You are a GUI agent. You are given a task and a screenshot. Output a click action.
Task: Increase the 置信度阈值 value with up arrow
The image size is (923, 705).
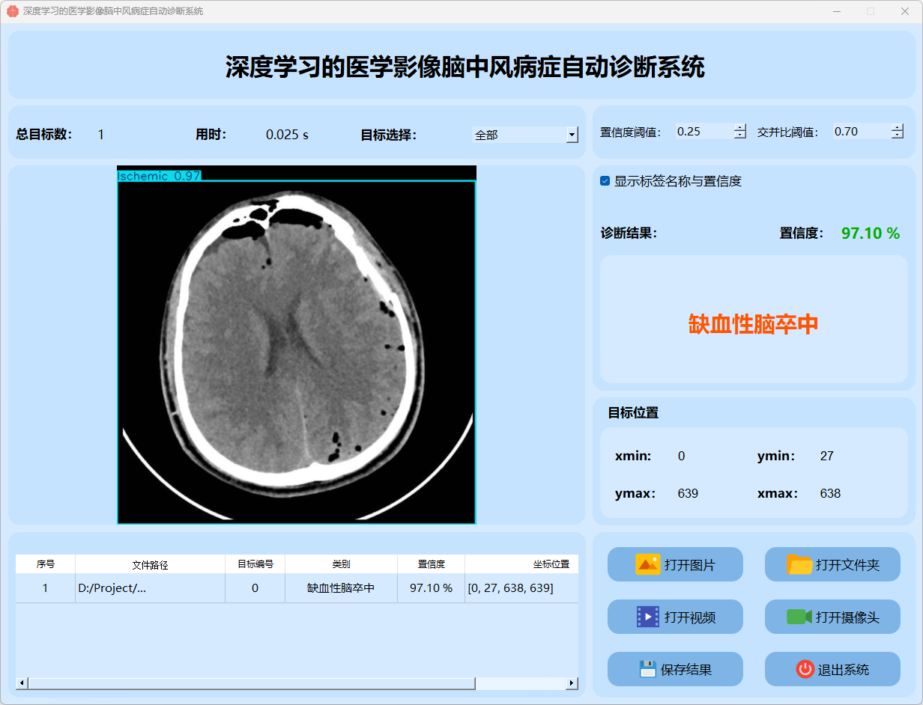pyautogui.click(x=740, y=127)
